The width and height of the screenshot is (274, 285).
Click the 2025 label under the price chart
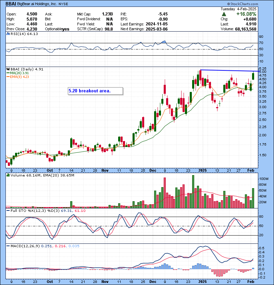pos(202,171)
